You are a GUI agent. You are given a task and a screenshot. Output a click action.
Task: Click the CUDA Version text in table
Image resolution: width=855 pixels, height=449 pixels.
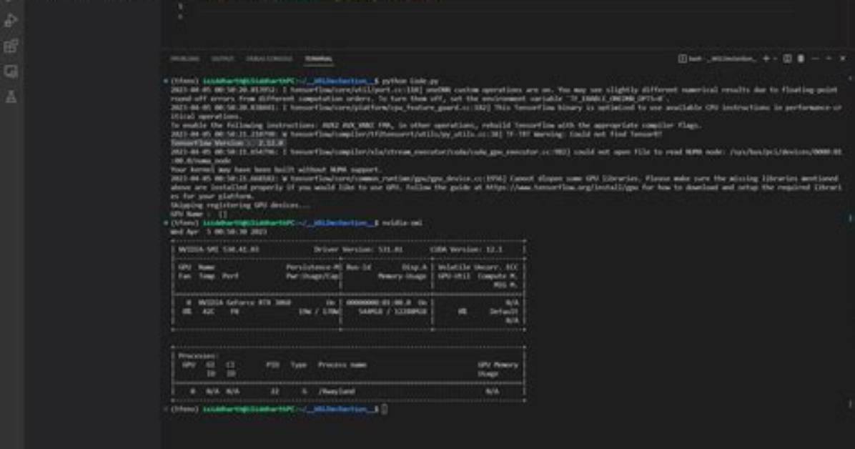point(467,250)
